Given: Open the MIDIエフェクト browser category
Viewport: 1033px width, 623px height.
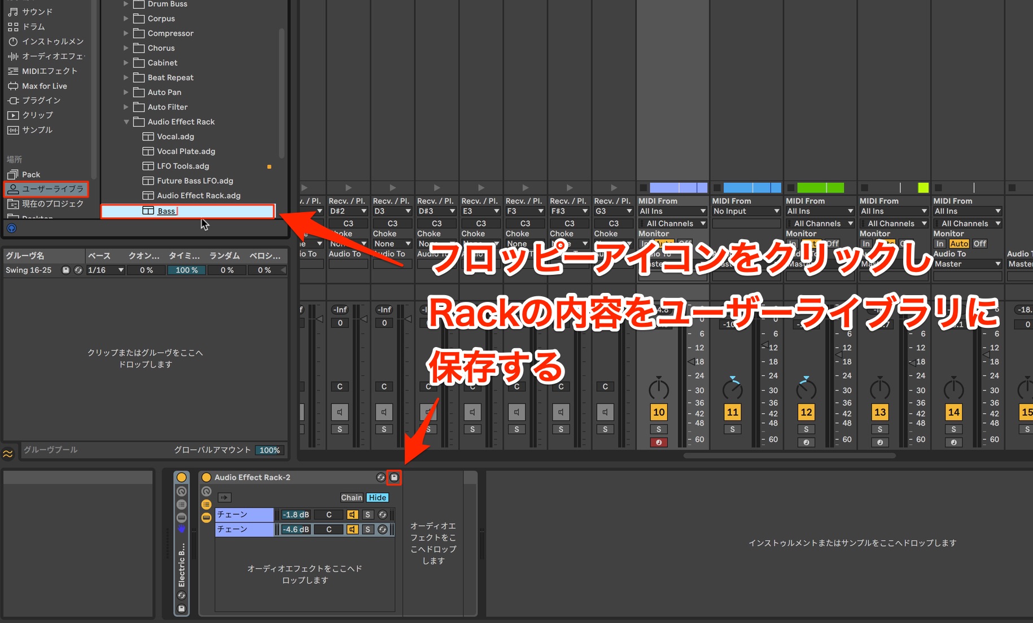Looking at the screenshot, I should (42, 71).
